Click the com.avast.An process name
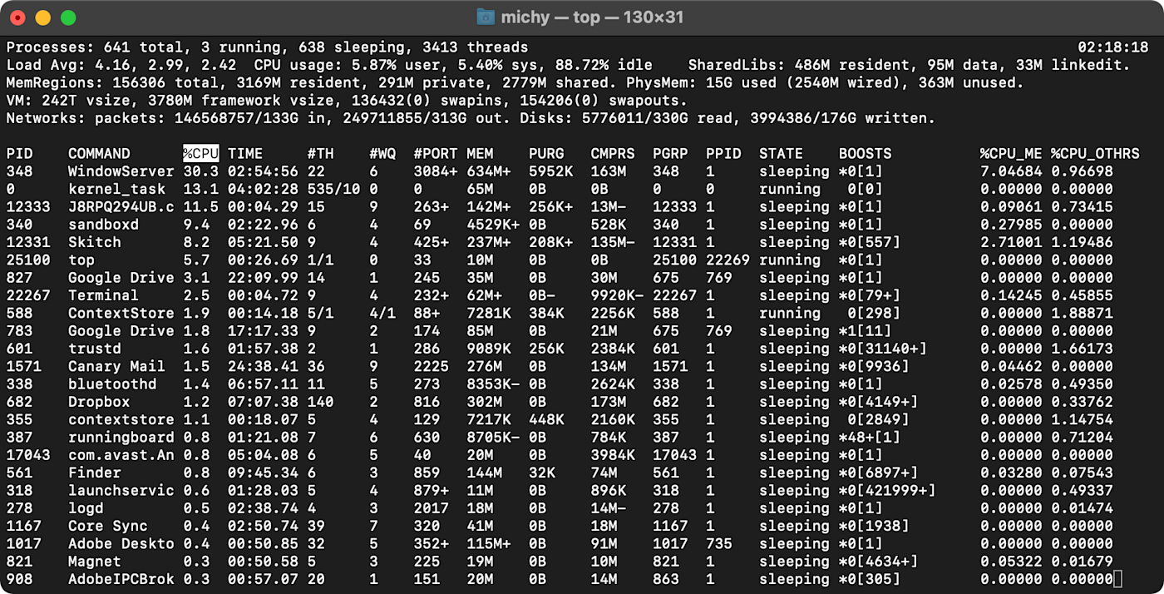 (x=121, y=455)
